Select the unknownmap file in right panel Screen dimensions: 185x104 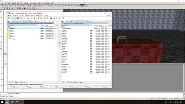click(67, 68)
